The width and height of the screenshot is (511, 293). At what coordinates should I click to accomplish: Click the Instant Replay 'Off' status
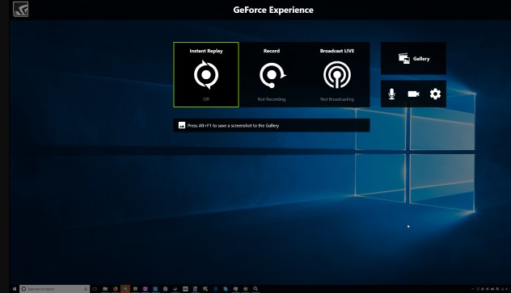(x=206, y=99)
